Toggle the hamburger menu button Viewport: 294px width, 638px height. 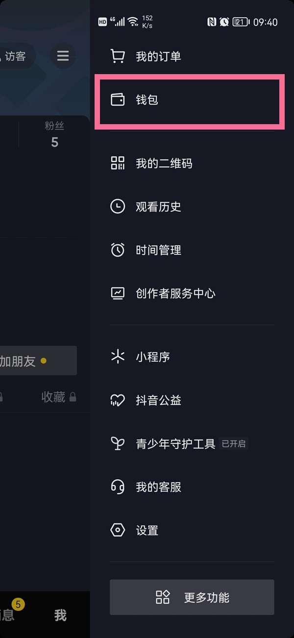pyautogui.click(x=63, y=56)
